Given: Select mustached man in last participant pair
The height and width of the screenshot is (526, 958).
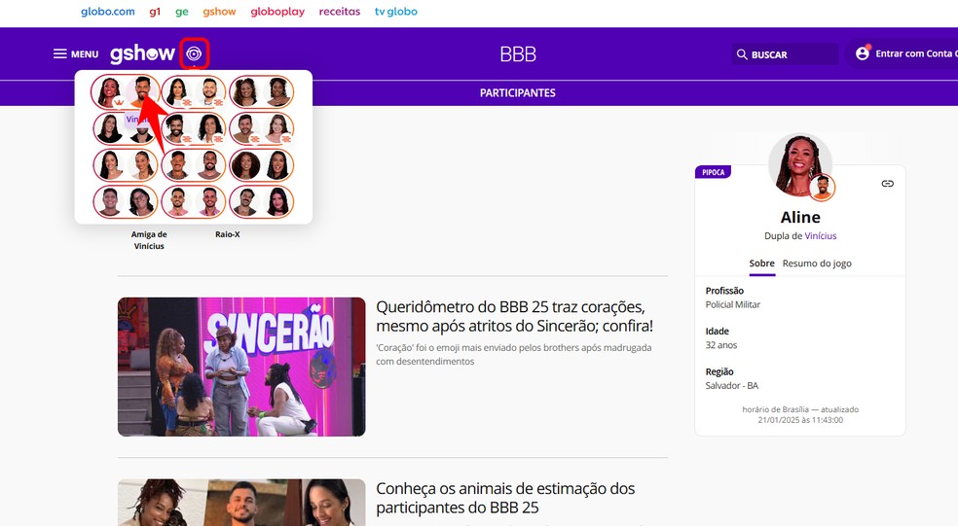Looking at the screenshot, I should 245,202.
